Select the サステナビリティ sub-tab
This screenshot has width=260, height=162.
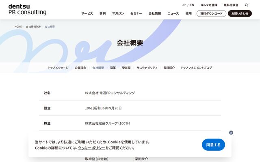pos(147,68)
